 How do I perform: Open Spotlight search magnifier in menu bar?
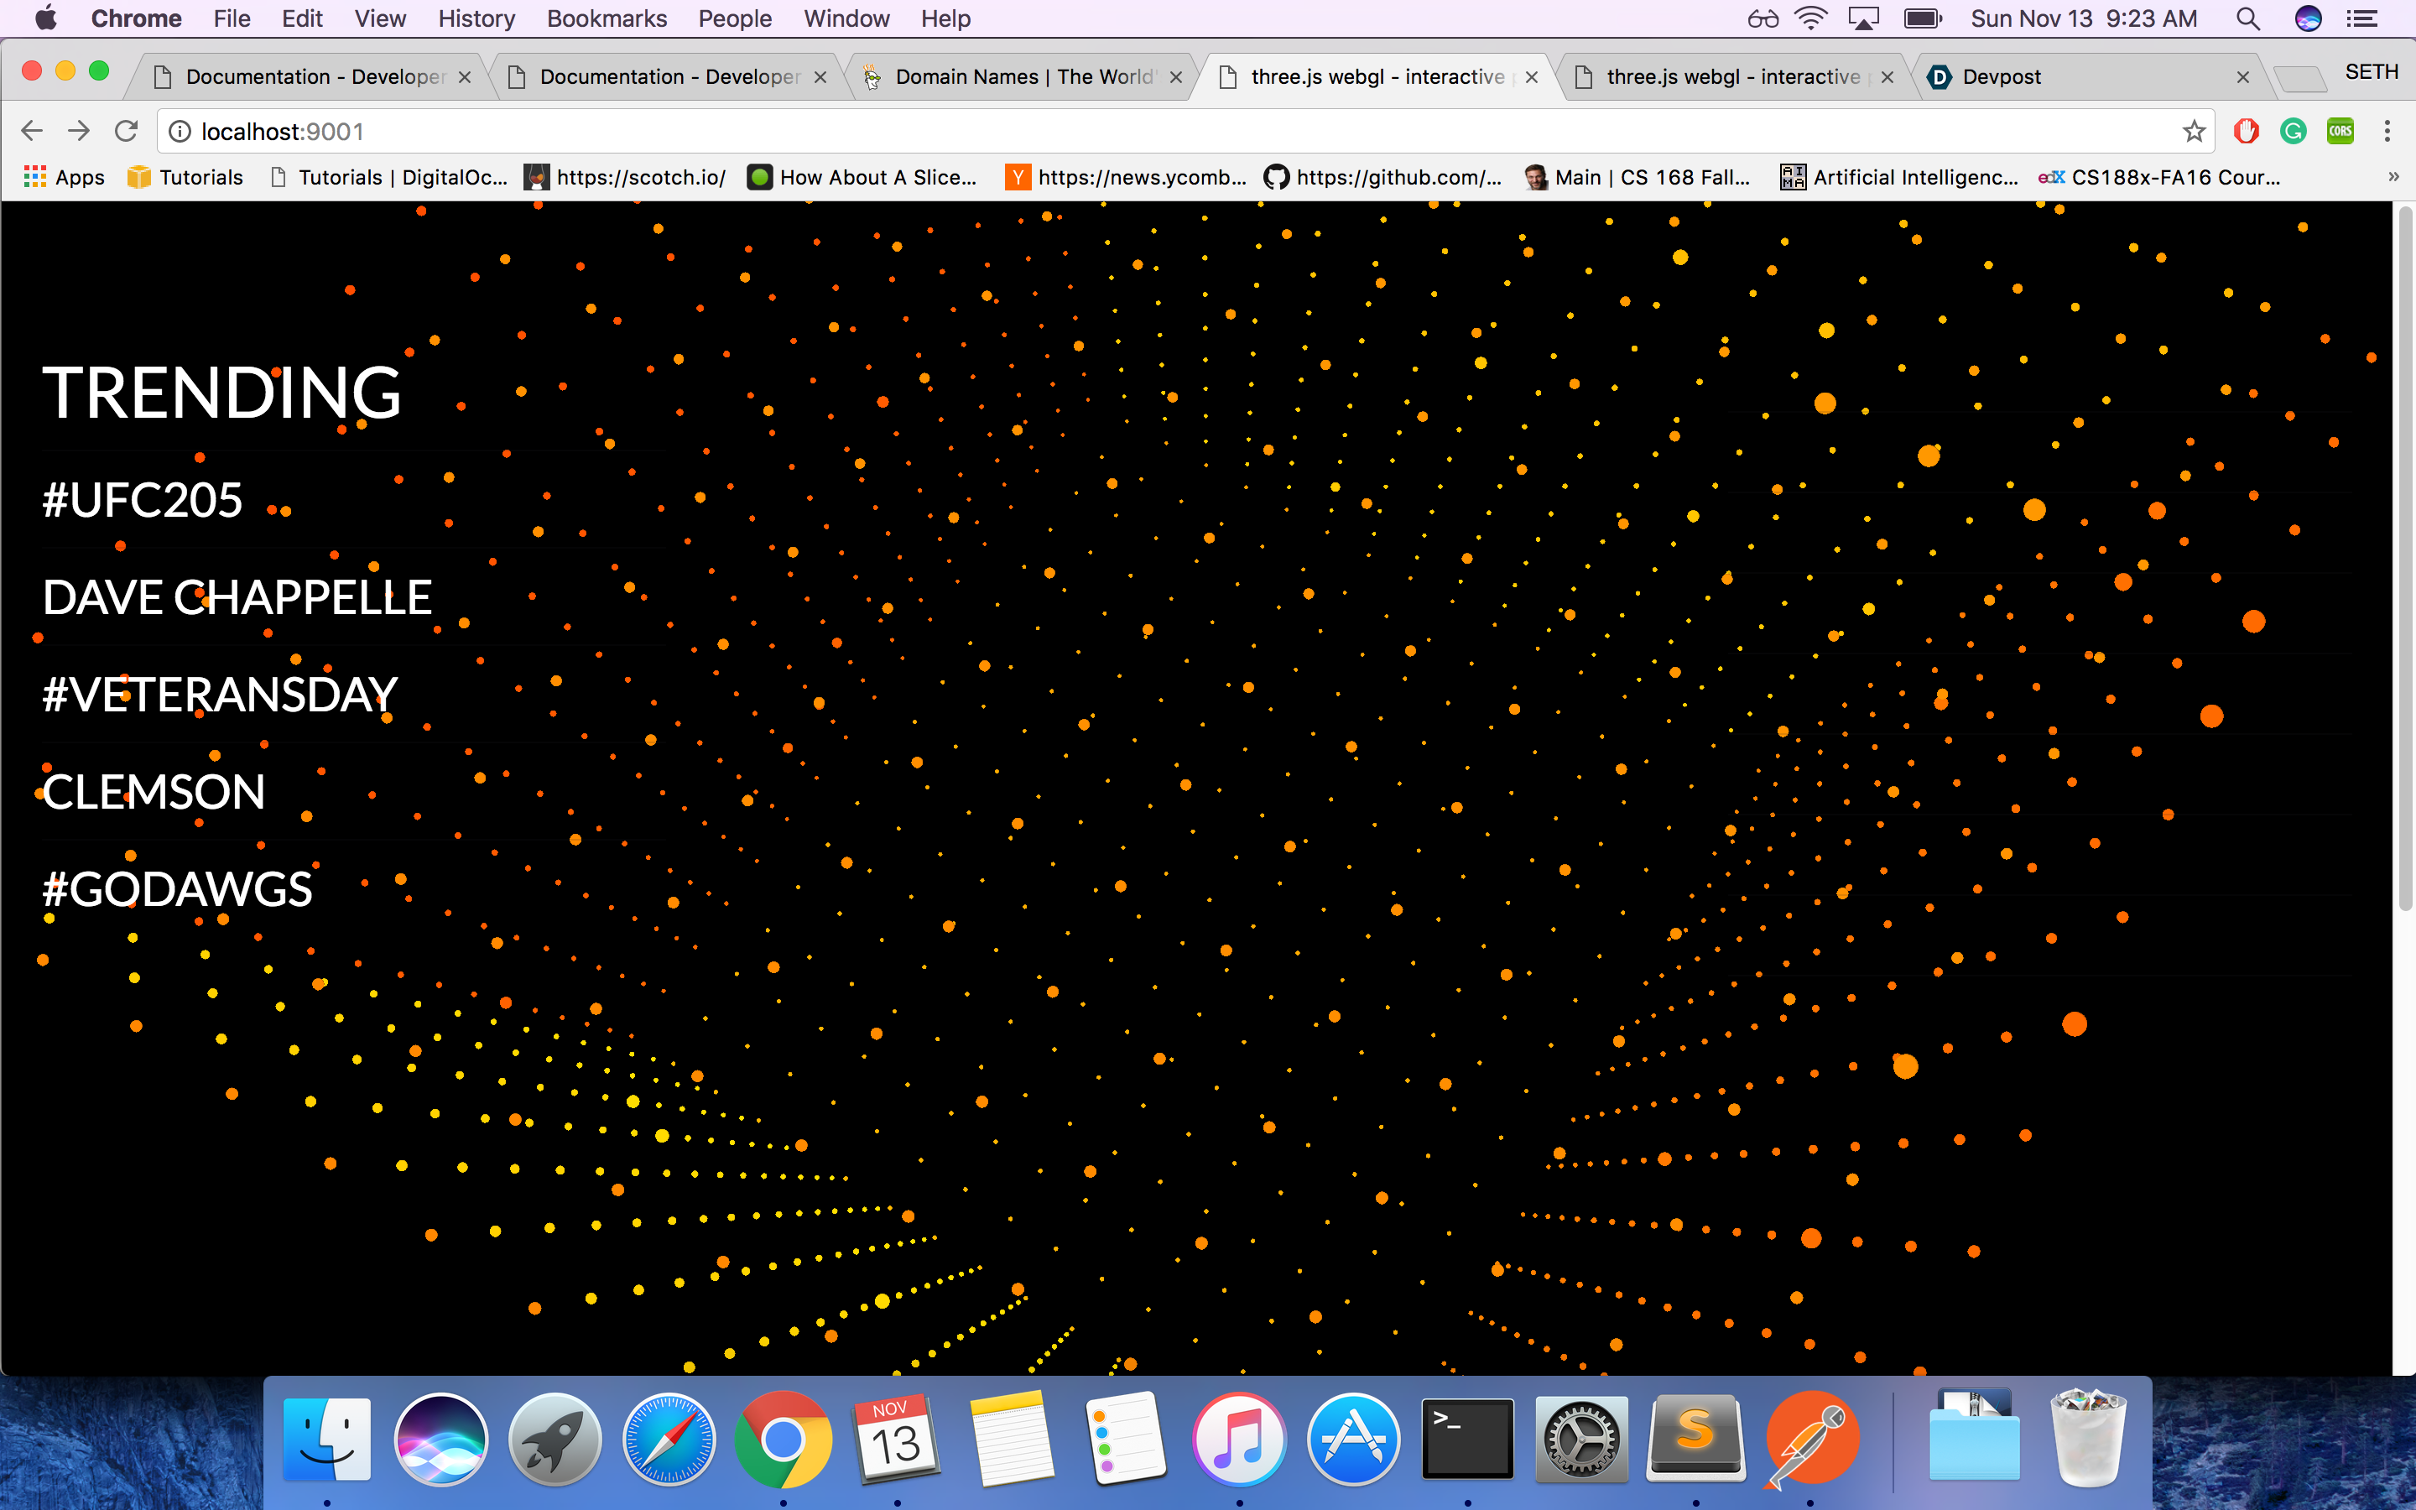point(2247,19)
